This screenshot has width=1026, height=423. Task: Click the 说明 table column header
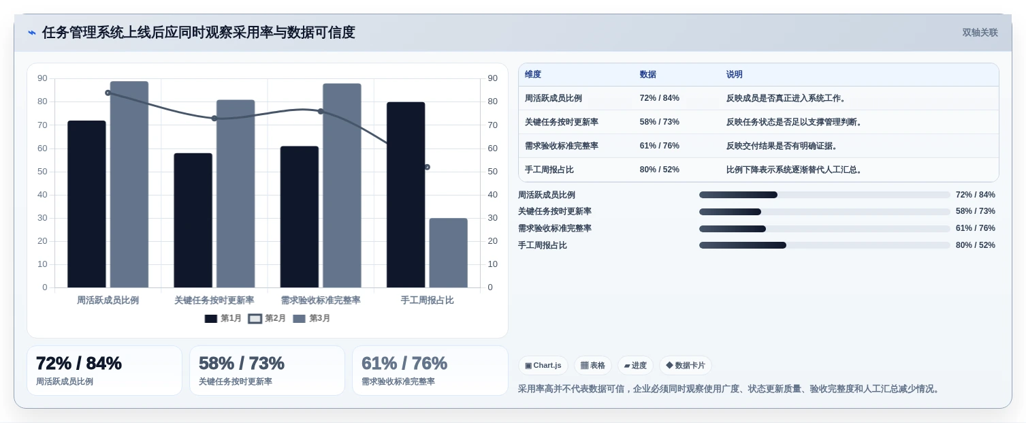click(x=735, y=74)
